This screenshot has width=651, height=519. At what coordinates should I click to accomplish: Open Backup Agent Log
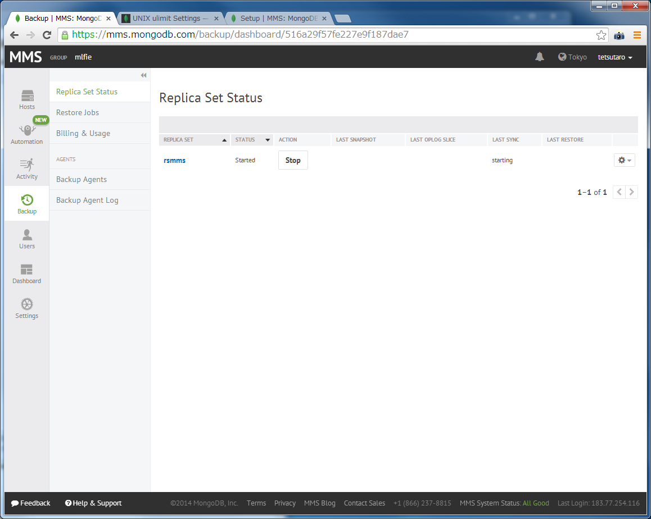87,200
